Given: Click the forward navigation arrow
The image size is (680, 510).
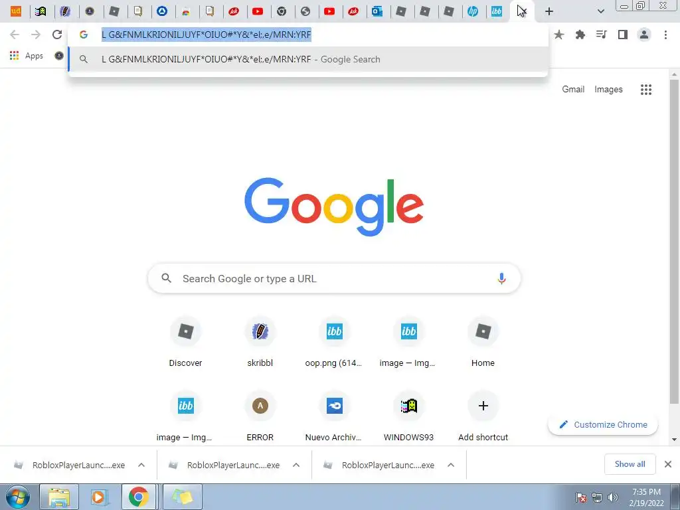Looking at the screenshot, I should 36,35.
